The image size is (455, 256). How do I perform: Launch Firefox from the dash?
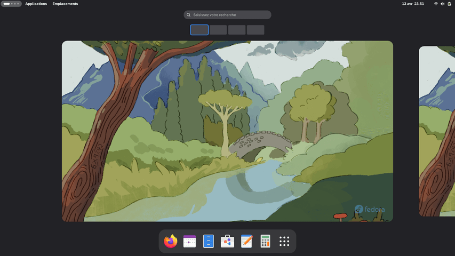coord(171,241)
